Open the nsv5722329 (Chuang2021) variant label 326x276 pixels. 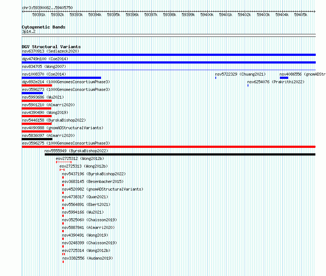pos(240,74)
